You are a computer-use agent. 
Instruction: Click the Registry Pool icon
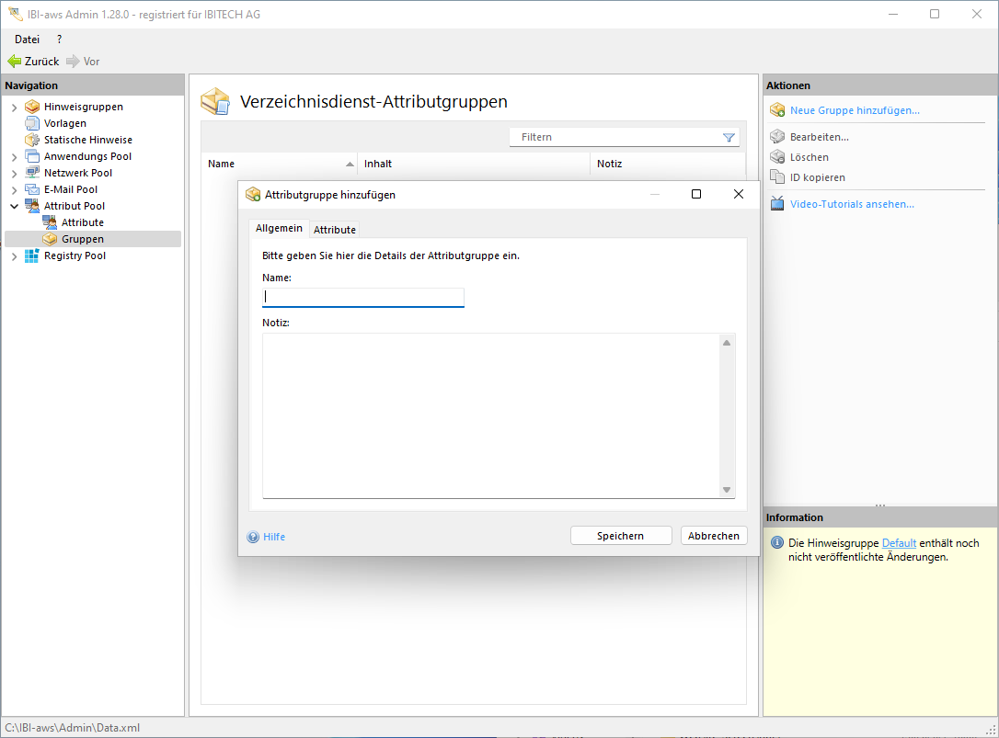click(x=32, y=255)
